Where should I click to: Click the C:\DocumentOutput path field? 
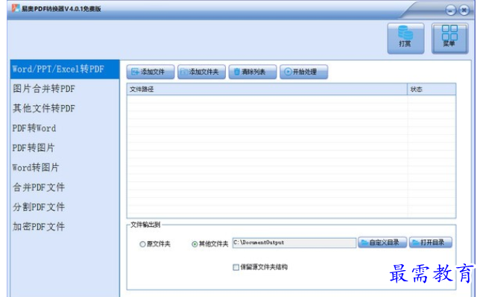[294, 243]
